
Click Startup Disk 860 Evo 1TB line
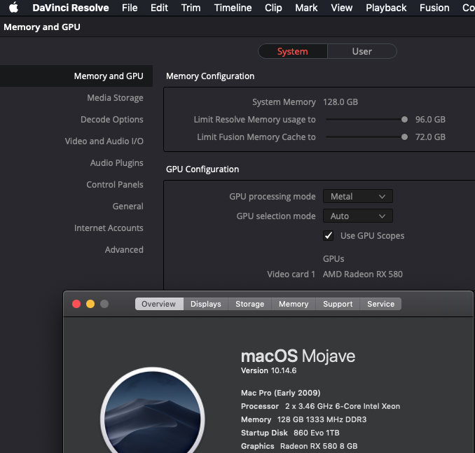click(x=290, y=433)
